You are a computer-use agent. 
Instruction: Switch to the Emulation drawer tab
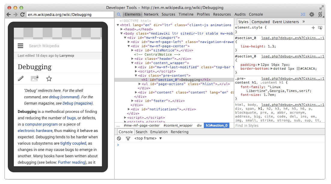pos(159,132)
